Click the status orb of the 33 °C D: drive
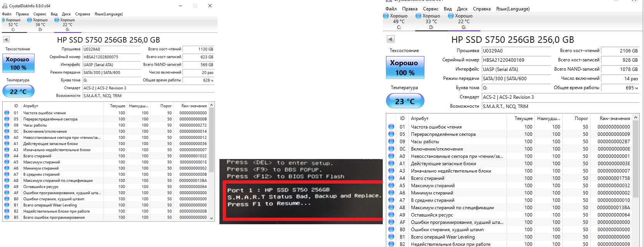The width and height of the screenshot is (644, 247). 418,16
